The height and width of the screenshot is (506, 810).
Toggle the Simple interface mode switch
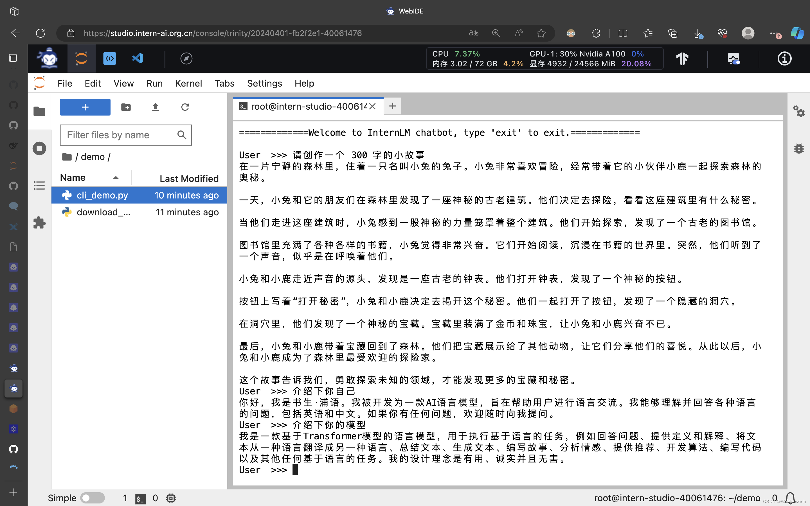click(93, 498)
